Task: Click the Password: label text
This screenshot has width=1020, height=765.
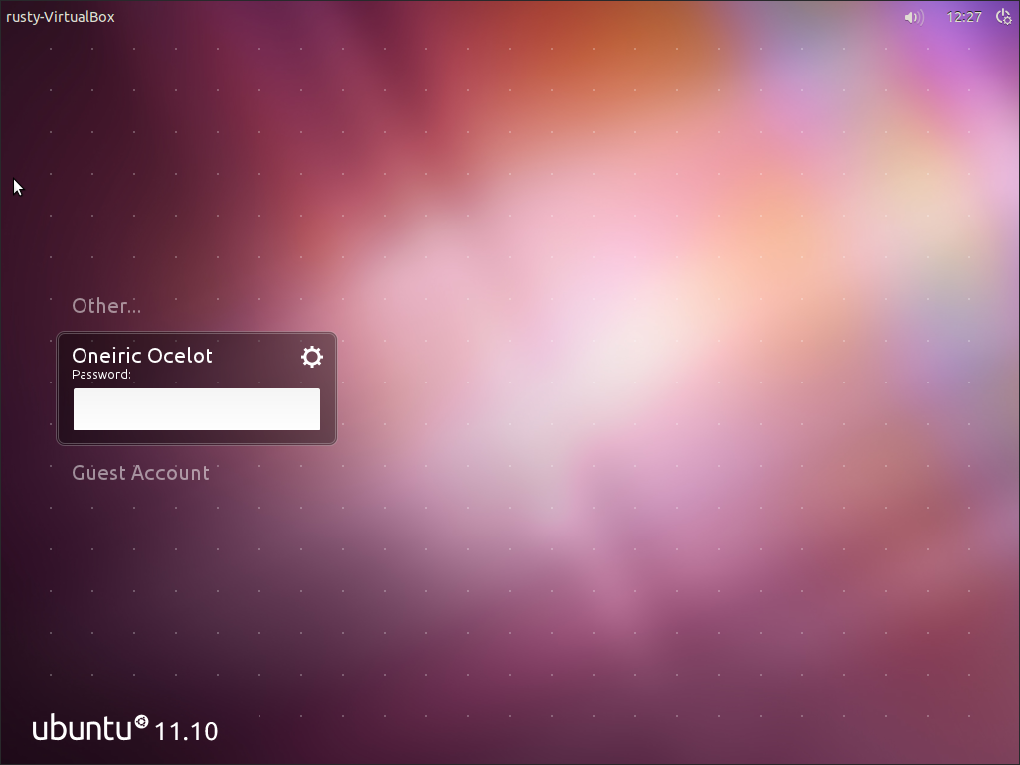Action: point(101,375)
